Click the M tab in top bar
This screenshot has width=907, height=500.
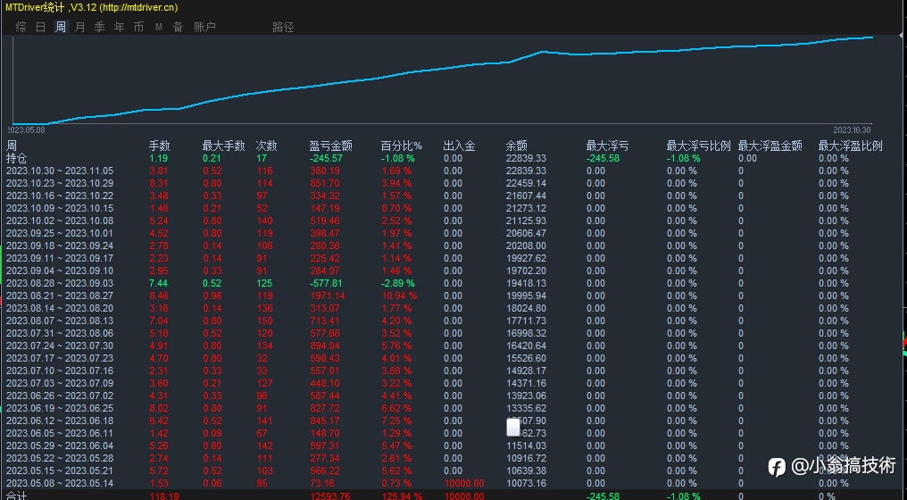(159, 27)
